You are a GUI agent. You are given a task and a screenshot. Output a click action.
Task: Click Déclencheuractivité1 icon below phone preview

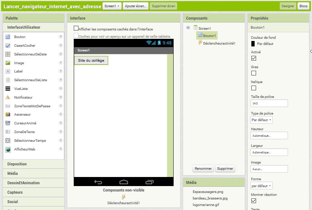point(123,197)
